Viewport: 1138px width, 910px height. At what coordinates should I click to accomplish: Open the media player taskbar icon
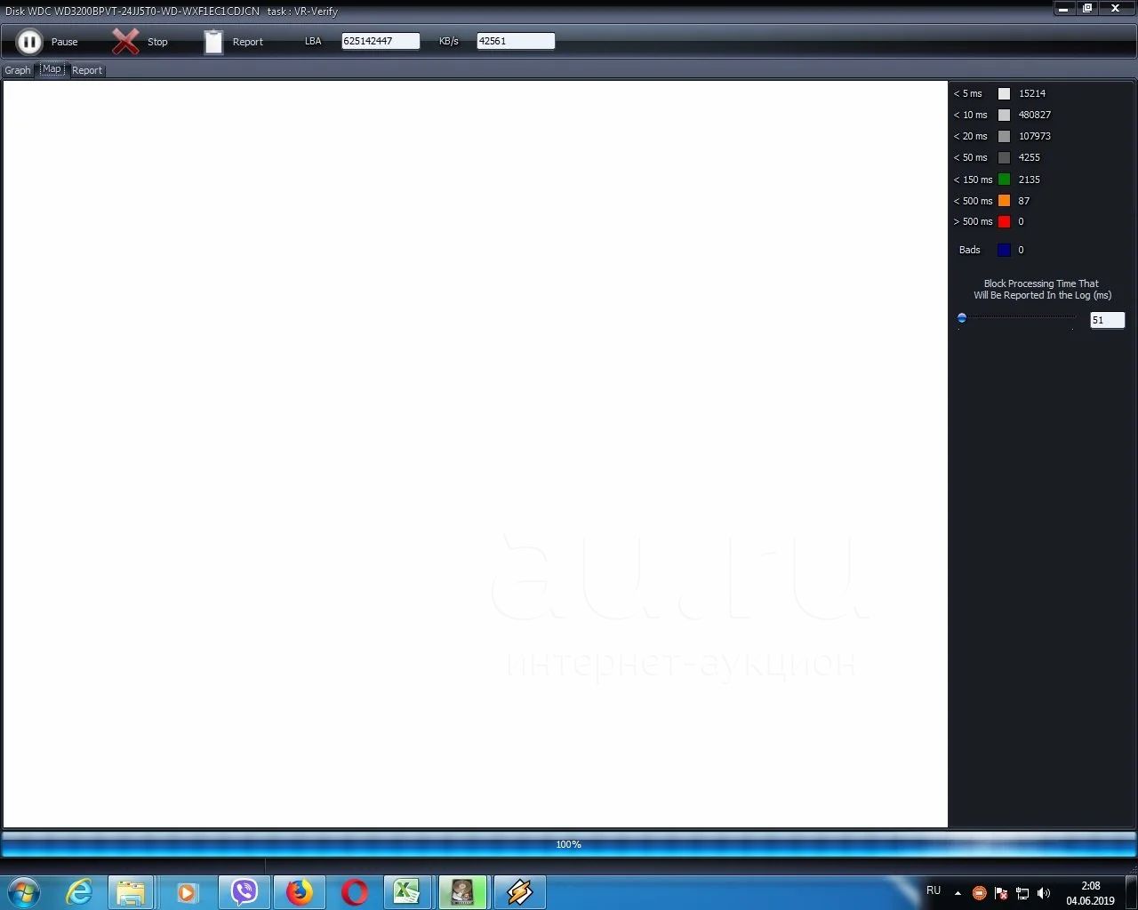(x=186, y=891)
